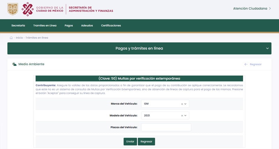This screenshot has height=149, width=279.
Task: Open the Secretaría menu
Action: 18,25
